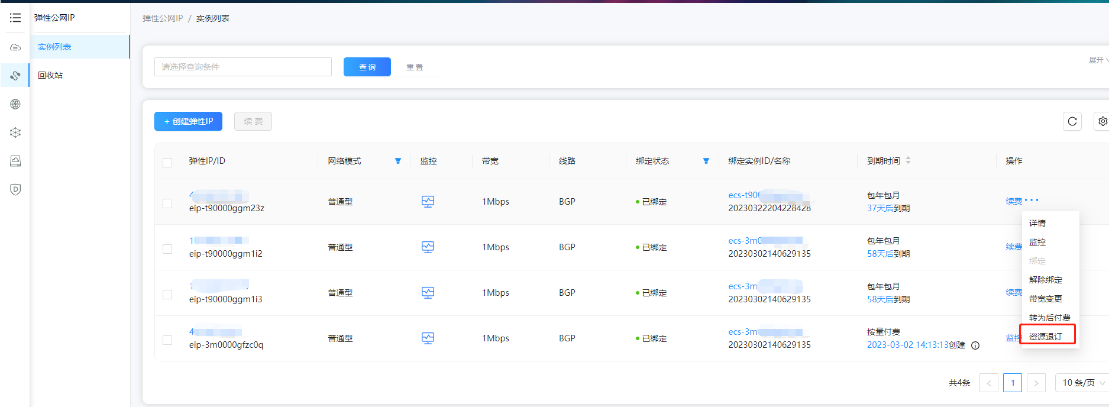Open monitoring chart for eip-t90000ggm1i2
Image resolution: width=1109 pixels, height=407 pixels.
click(428, 247)
